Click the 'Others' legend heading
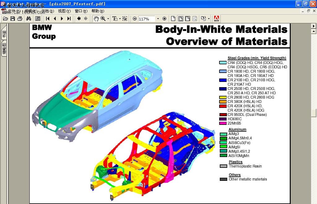Screen dimensions: 317x204 (235, 175)
